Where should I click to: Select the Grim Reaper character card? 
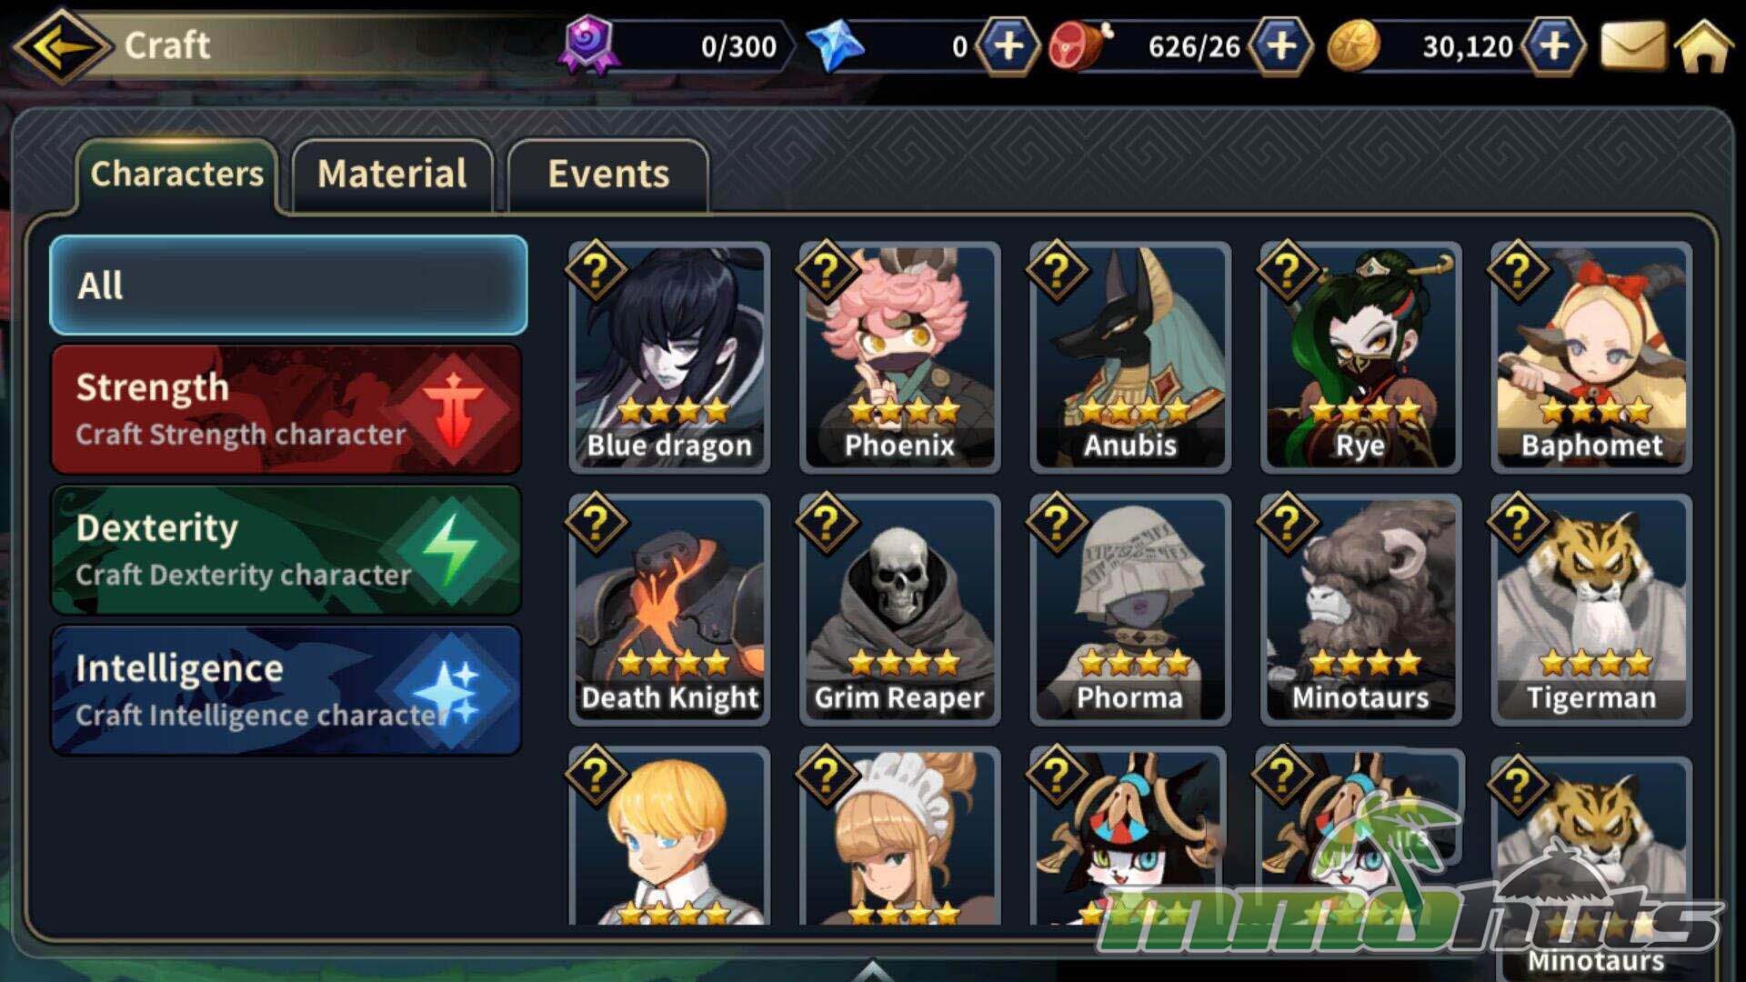(899, 610)
